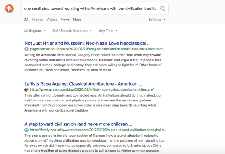Open 'Leftists Rage Against Classical Architecture' result
Image resolution: width=225 pixels, height=154 pixels.
[83, 84]
